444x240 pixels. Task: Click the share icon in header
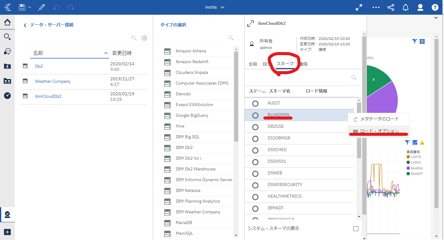tap(391, 7)
